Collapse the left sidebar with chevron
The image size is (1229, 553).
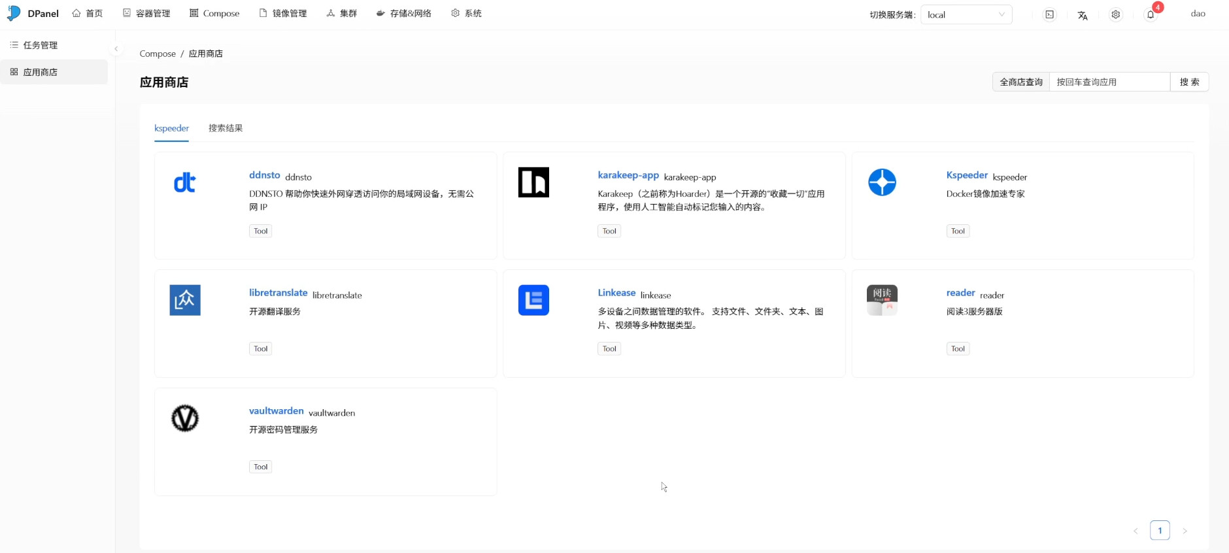click(x=116, y=49)
